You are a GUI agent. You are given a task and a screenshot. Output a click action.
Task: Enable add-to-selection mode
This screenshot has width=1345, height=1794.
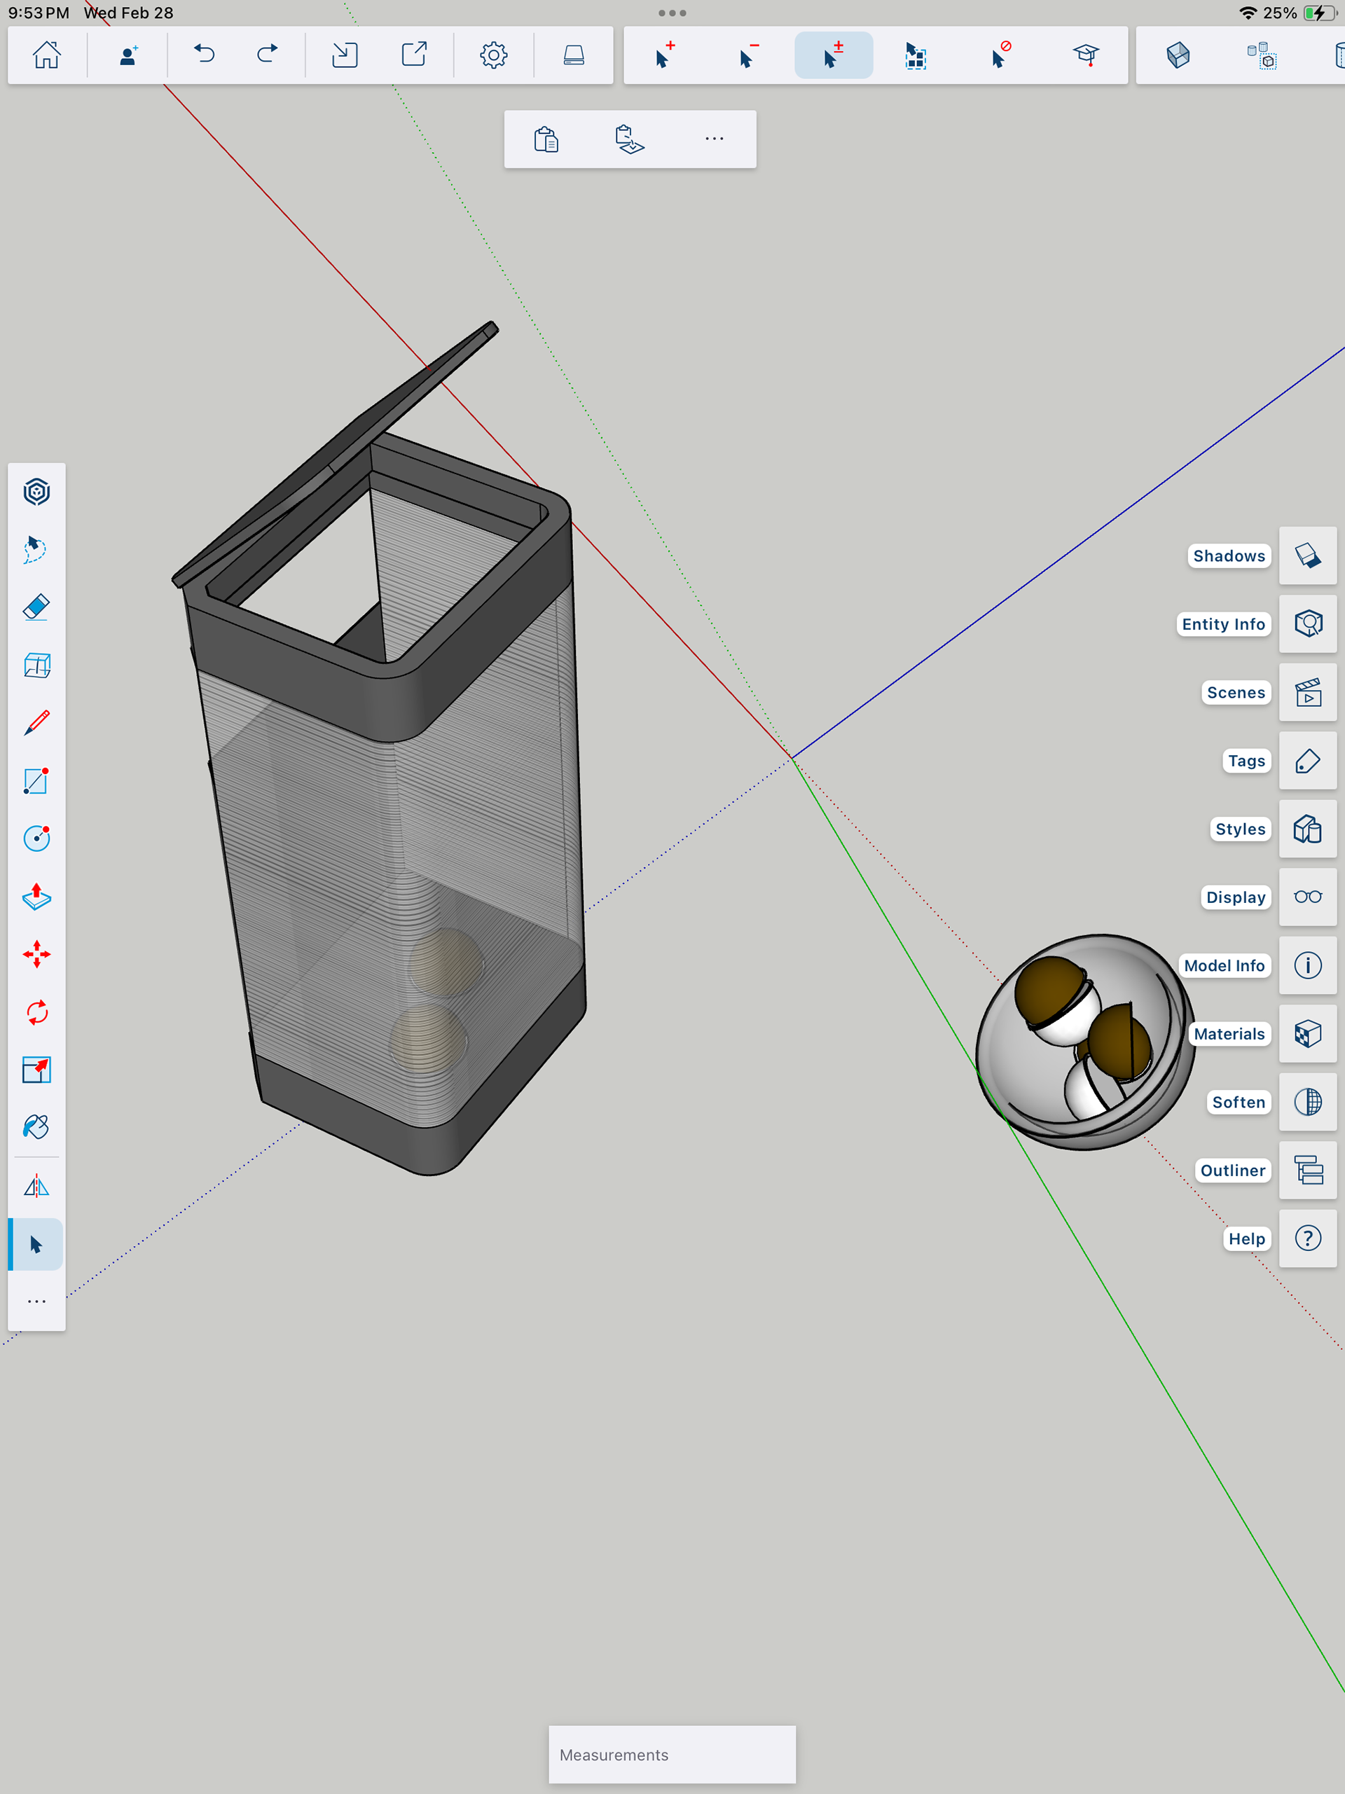click(x=664, y=55)
